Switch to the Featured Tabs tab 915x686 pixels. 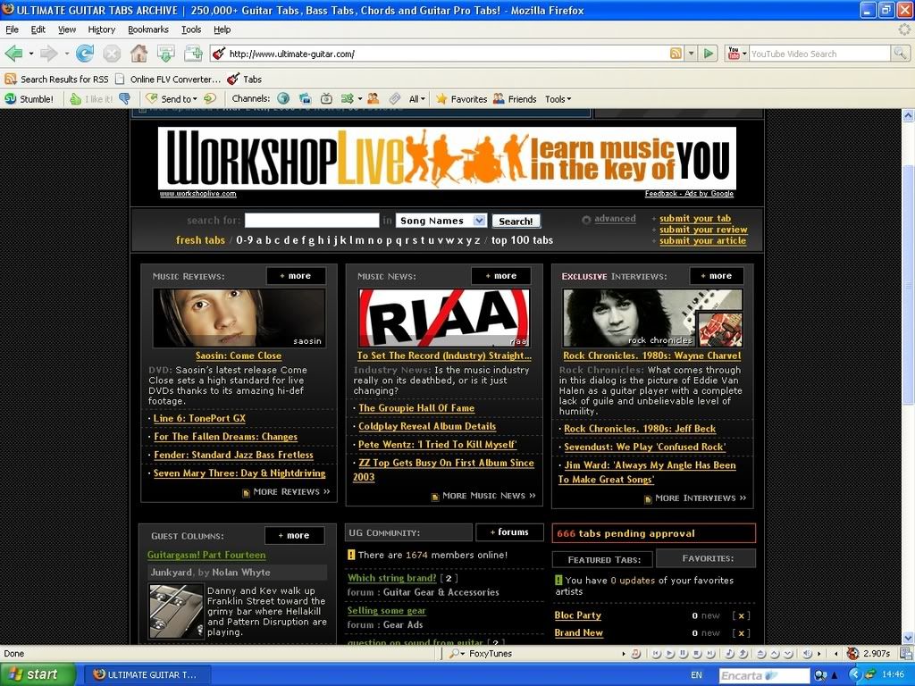pyautogui.click(x=603, y=560)
